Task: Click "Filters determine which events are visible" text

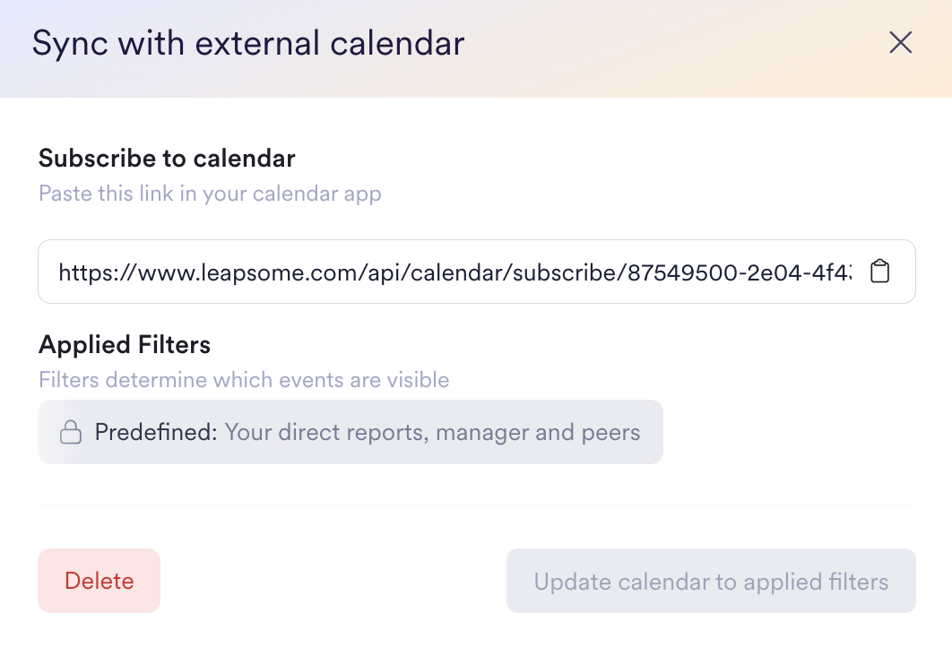Action: [x=244, y=380]
